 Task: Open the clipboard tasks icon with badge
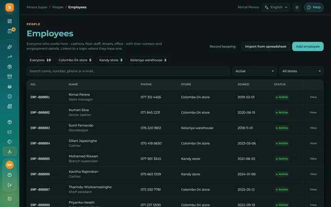tap(10, 31)
